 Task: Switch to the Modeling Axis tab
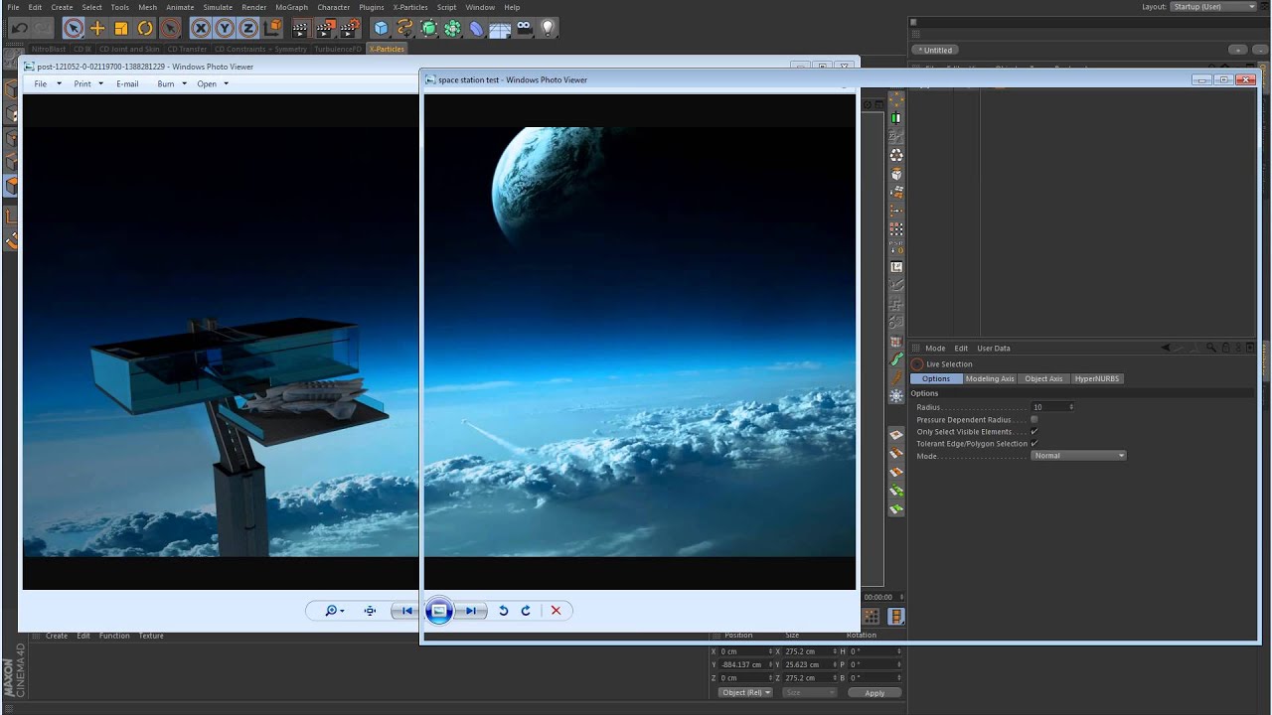click(x=990, y=378)
